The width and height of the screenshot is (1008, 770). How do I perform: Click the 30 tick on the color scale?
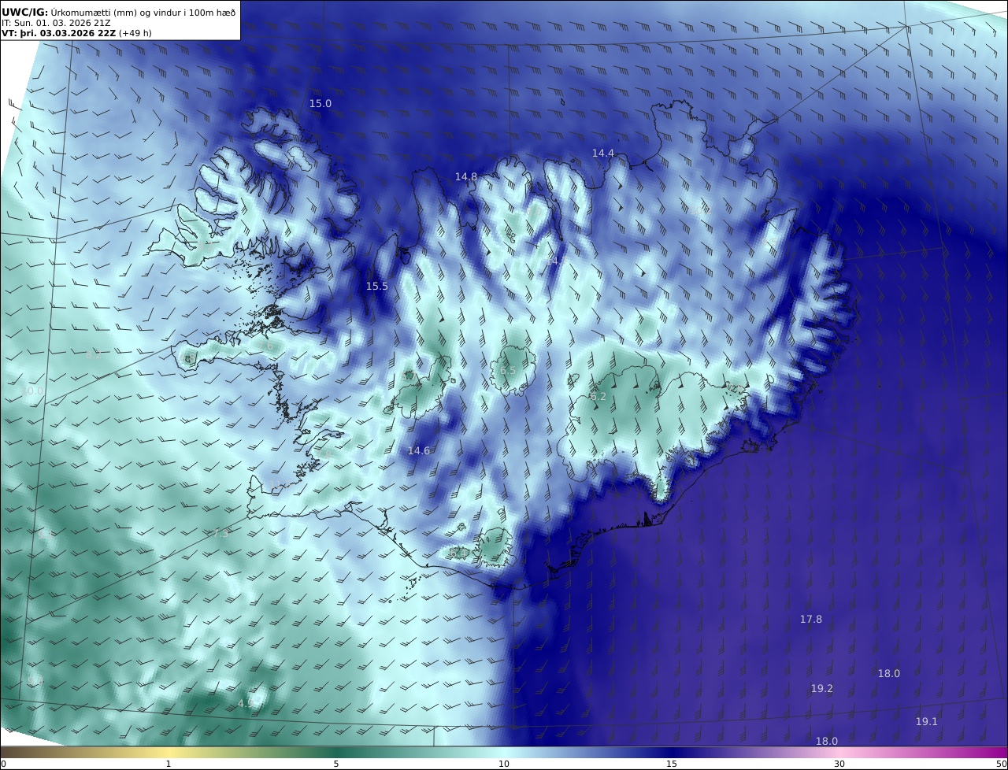point(839,764)
